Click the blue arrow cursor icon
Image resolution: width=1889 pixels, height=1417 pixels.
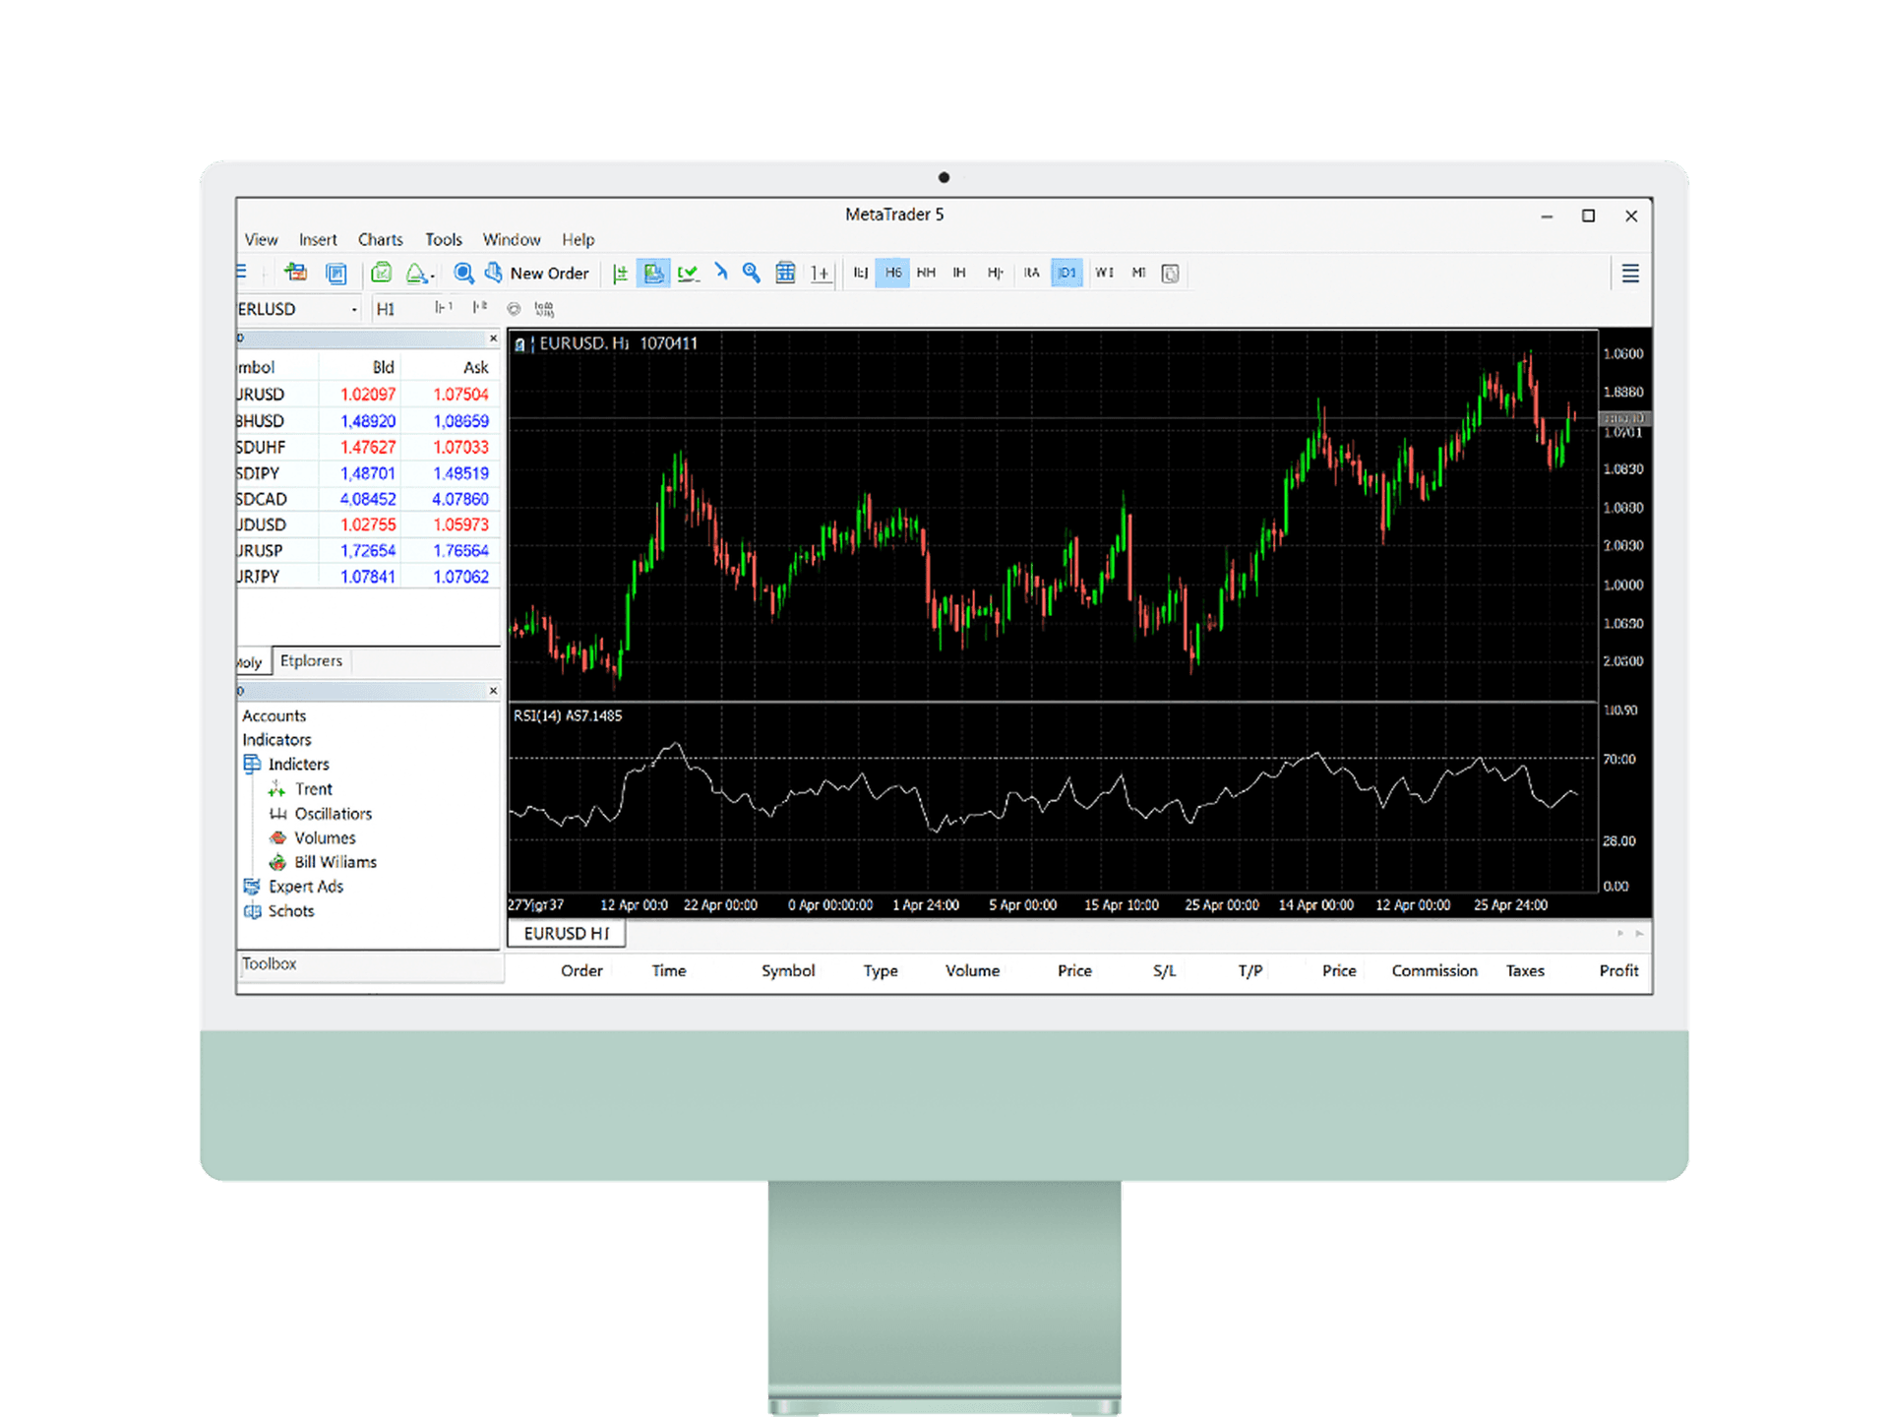pyautogui.click(x=720, y=272)
